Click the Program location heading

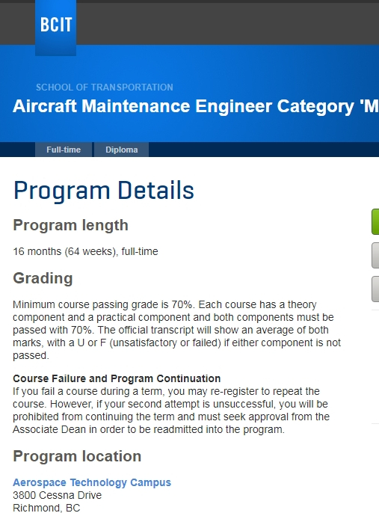77,456
